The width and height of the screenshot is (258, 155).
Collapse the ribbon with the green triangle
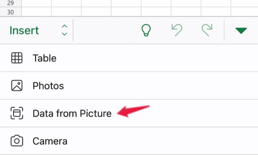(241, 31)
